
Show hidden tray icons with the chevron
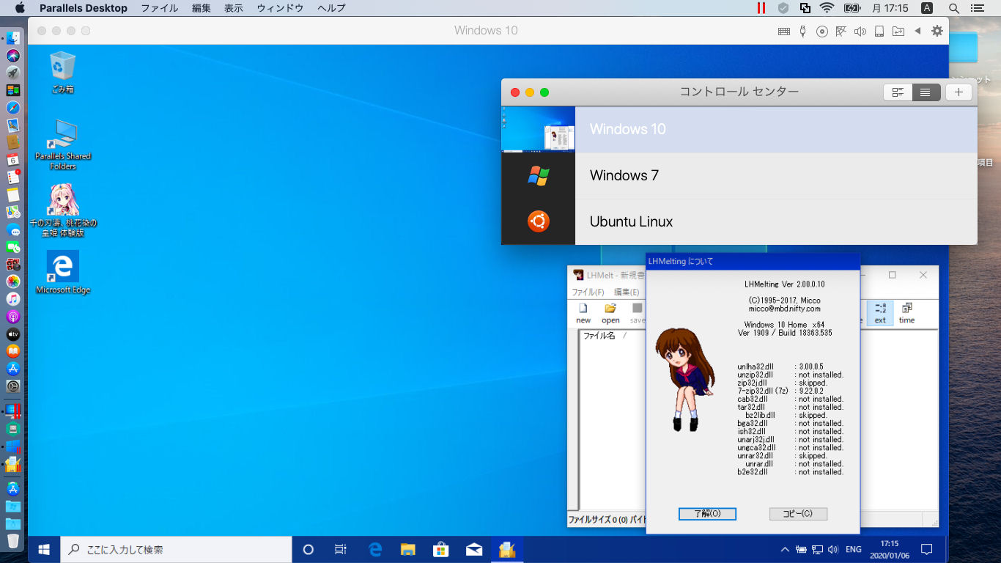tap(785, 549)
